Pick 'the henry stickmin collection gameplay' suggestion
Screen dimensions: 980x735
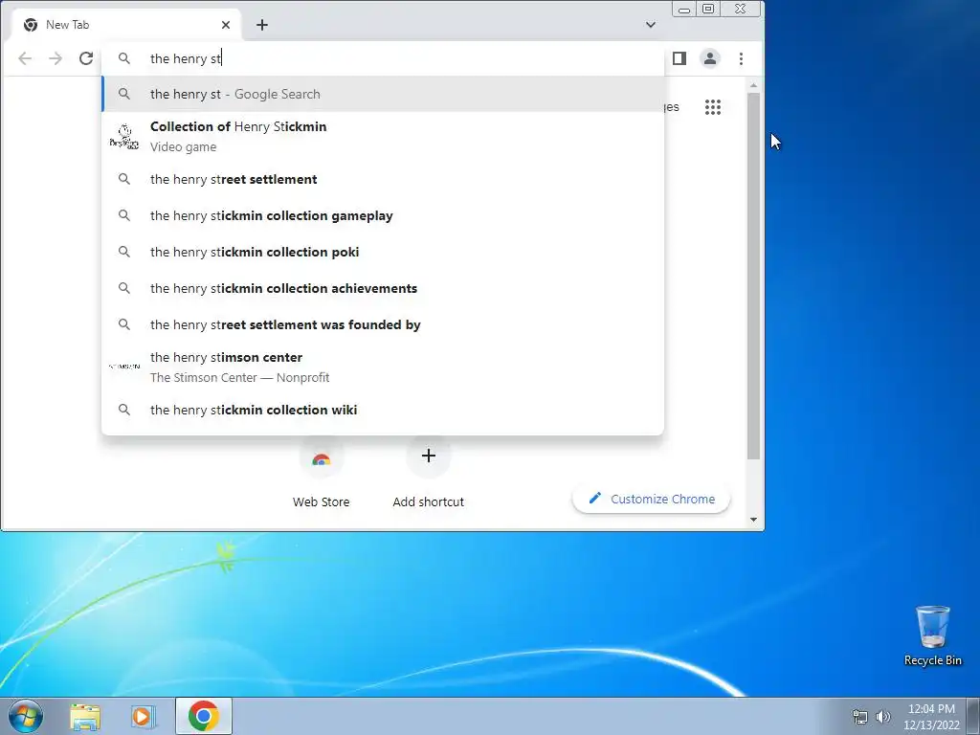(383, 215)
